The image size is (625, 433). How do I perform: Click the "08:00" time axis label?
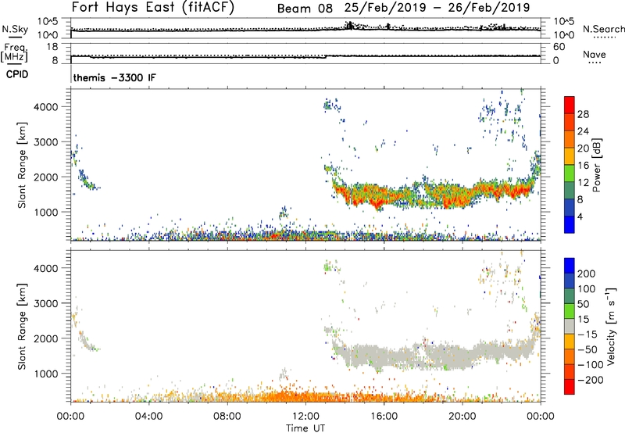point(227,417)
